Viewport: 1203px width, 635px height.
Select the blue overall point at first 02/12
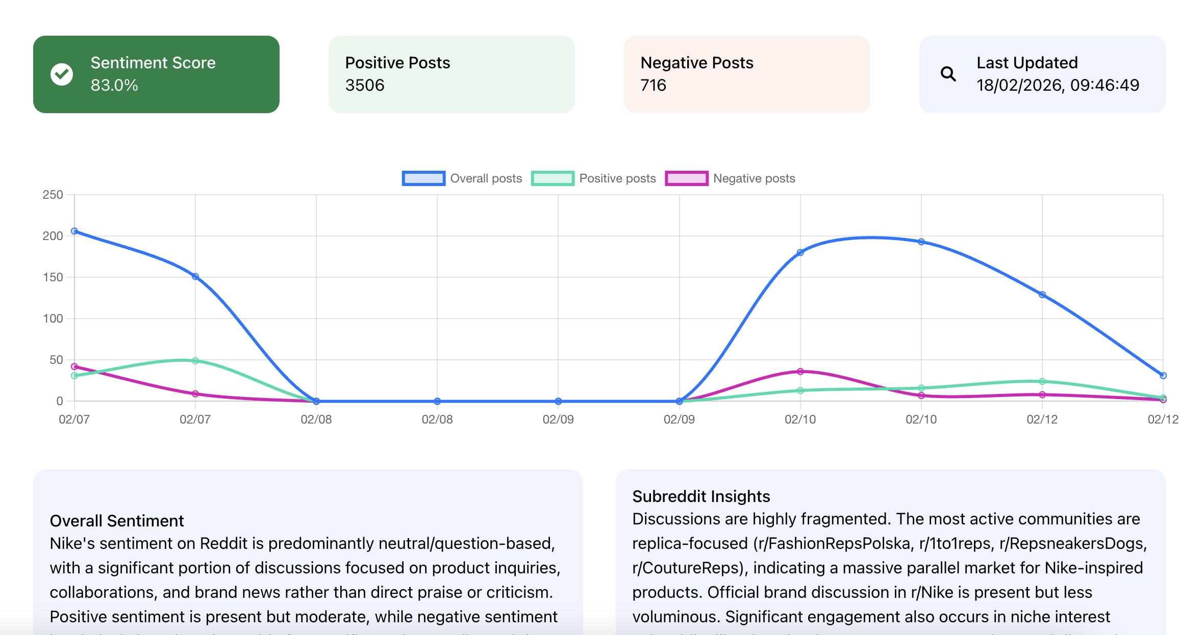pyautogui.click(x=1042, y=295)
